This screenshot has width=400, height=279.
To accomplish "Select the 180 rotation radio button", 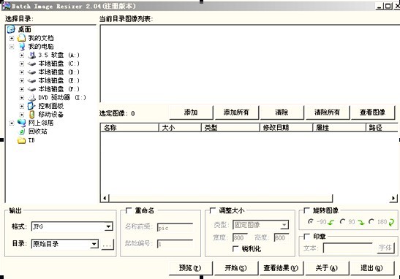I will [x=371, y=222].
